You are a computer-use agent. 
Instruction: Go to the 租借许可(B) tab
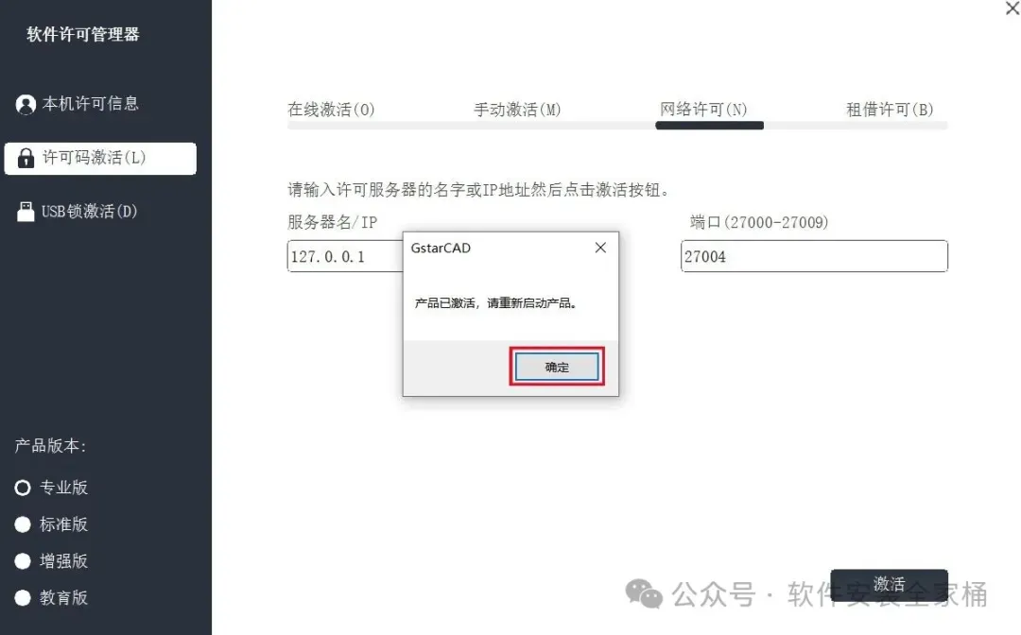(890, 110)
